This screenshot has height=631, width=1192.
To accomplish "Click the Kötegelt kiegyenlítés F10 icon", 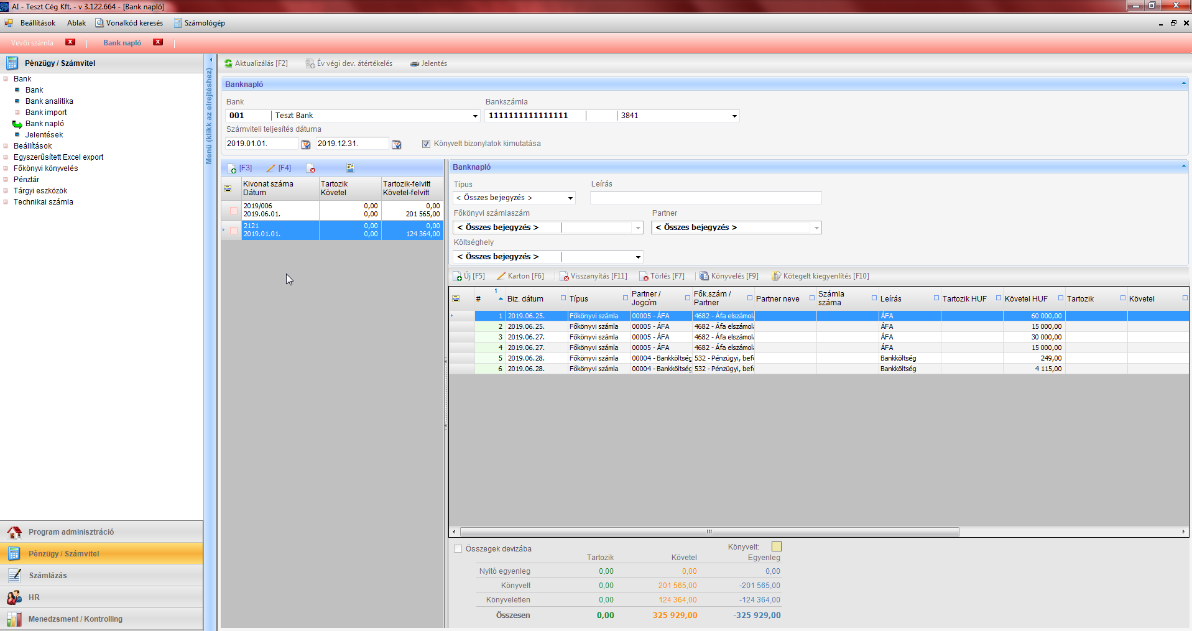I will click(x=776, y=276).
